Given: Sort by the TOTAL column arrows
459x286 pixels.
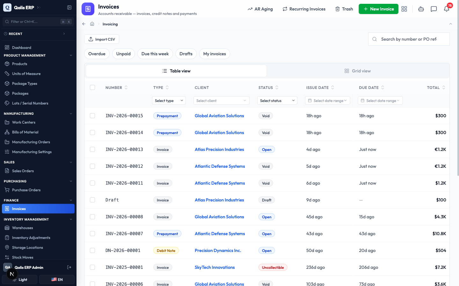Looking at the screenshot, I should (444, 87).
